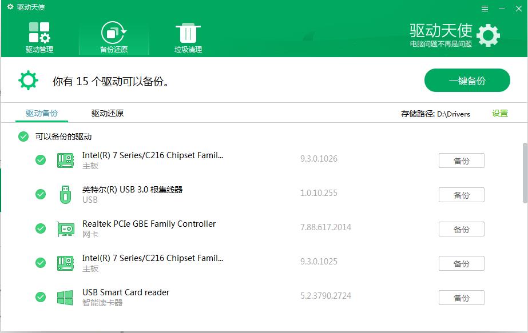
Task: Click the green gear icon beside 你有 15 个驱动
Action: [28, 80]
